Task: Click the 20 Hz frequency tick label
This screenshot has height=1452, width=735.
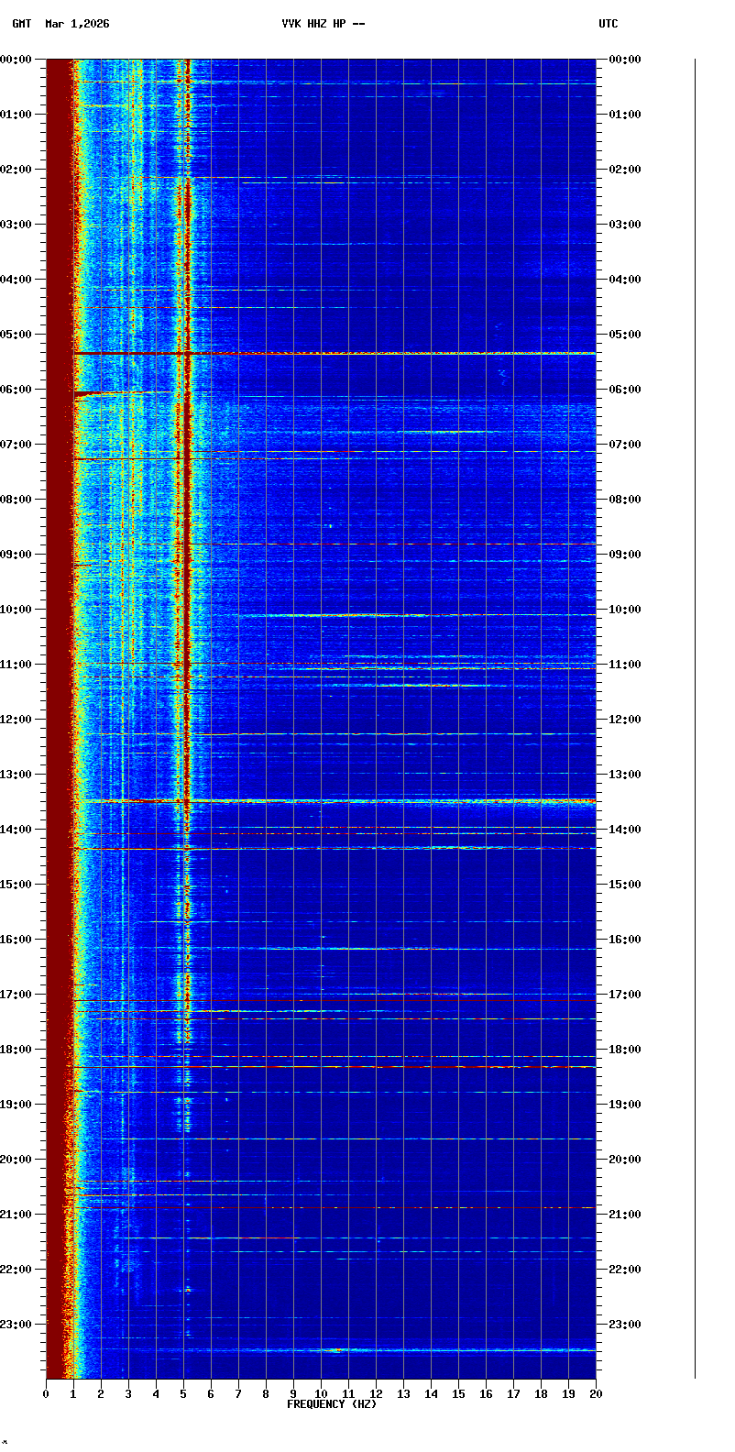Action: (x=596, y=1394)
